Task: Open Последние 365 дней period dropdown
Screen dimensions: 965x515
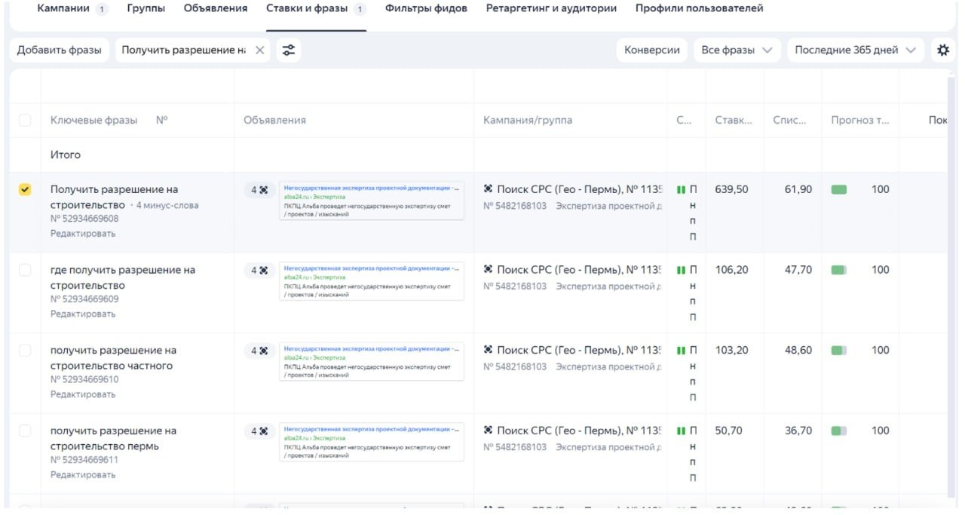Action: point(856,50)
